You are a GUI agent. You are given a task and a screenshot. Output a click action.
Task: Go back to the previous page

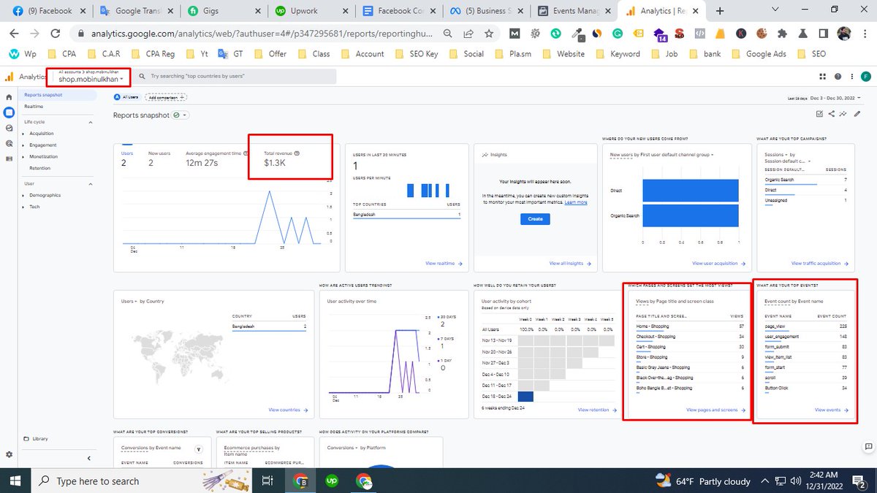(x=15, y=34)
